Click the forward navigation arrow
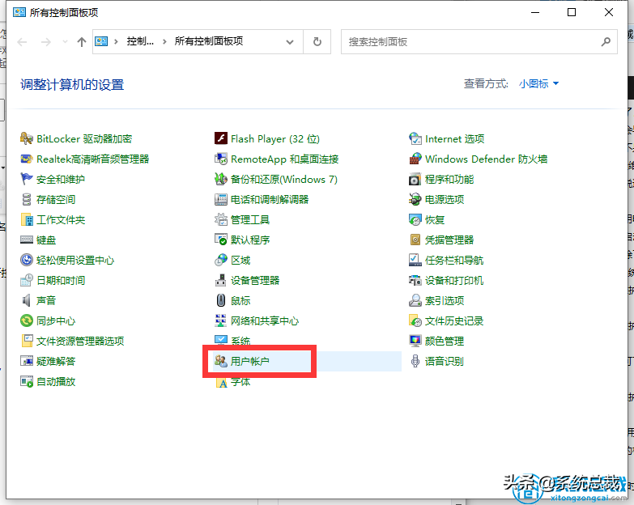This screenshot has height=505, width=634. point(46,41)
